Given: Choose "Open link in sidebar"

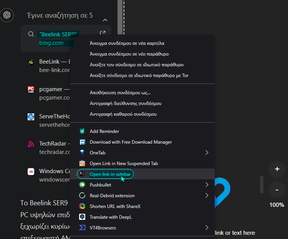Looking at the screenshot, I should tap(142, 174).
